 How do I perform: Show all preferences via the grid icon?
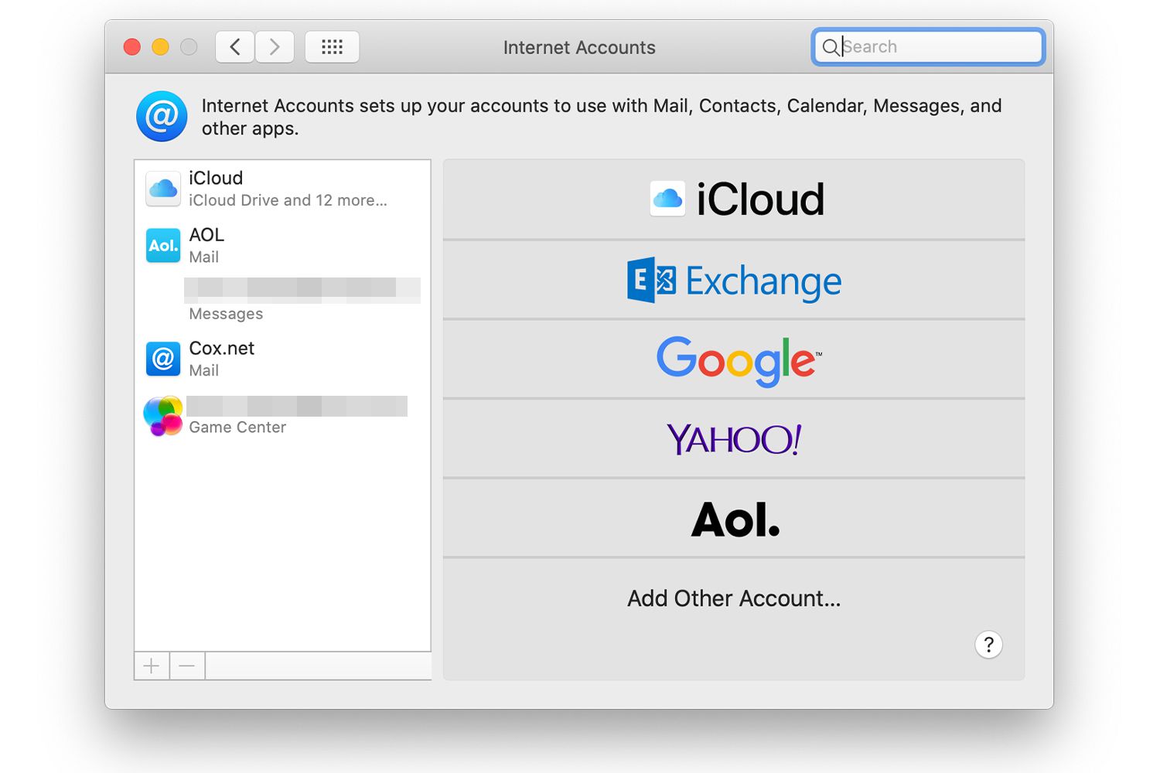tap(332, 47)
